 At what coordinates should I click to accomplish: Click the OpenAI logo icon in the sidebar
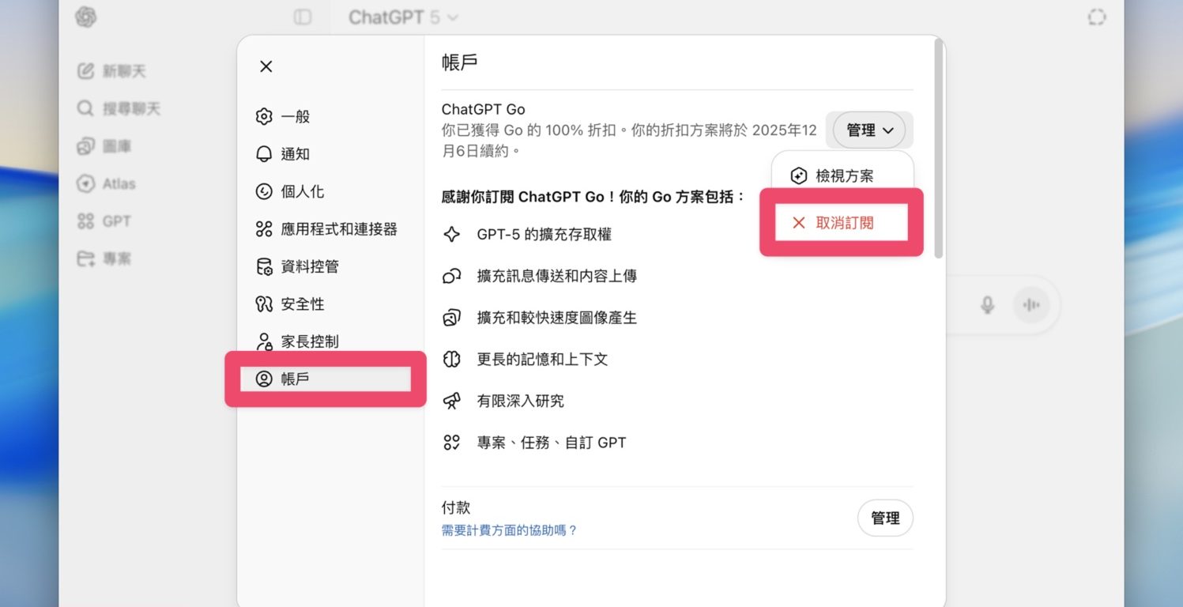pyautogui.click(x=86, y=17)
